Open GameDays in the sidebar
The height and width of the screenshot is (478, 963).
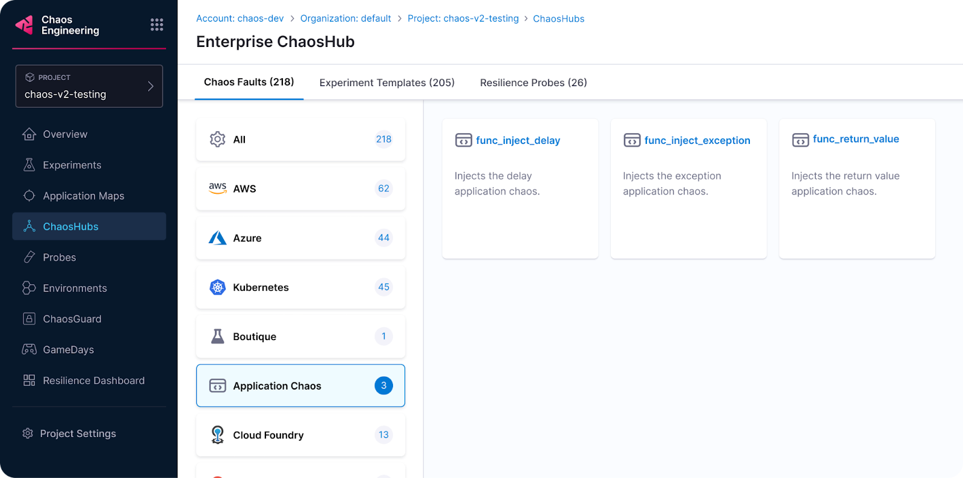89,349
